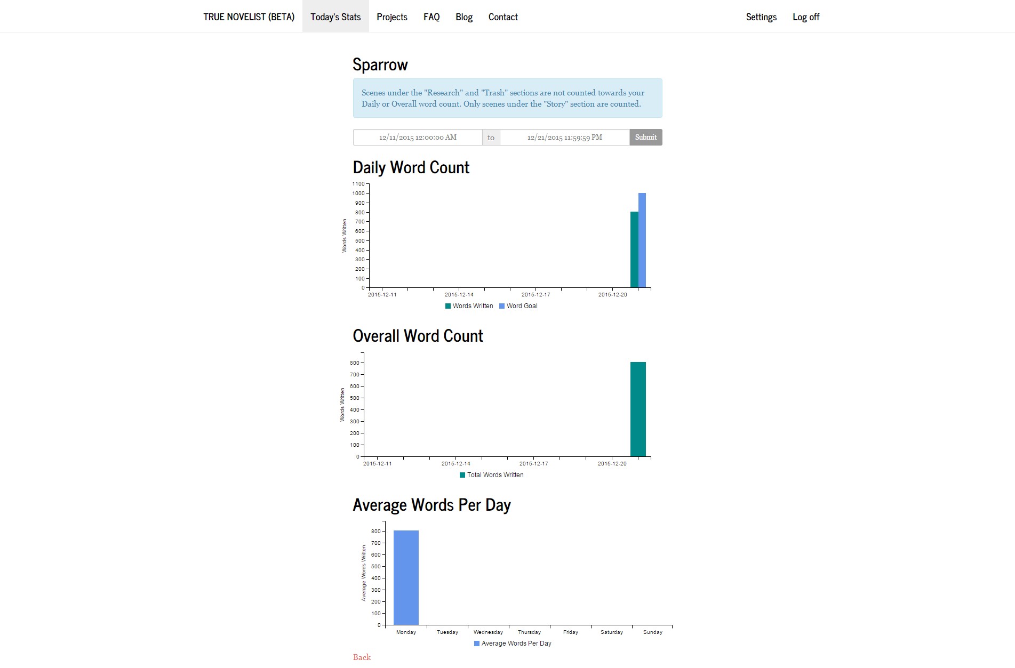Click the 2015-12-17 label in Overall chart

pos(534,464)
